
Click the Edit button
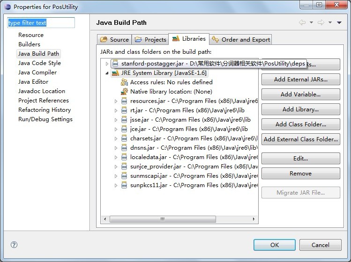[301, 159]
